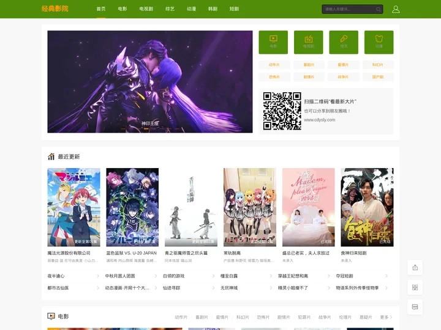Click the search magnifier icon
The image size is (441, 330).
(x=379, y=9)
